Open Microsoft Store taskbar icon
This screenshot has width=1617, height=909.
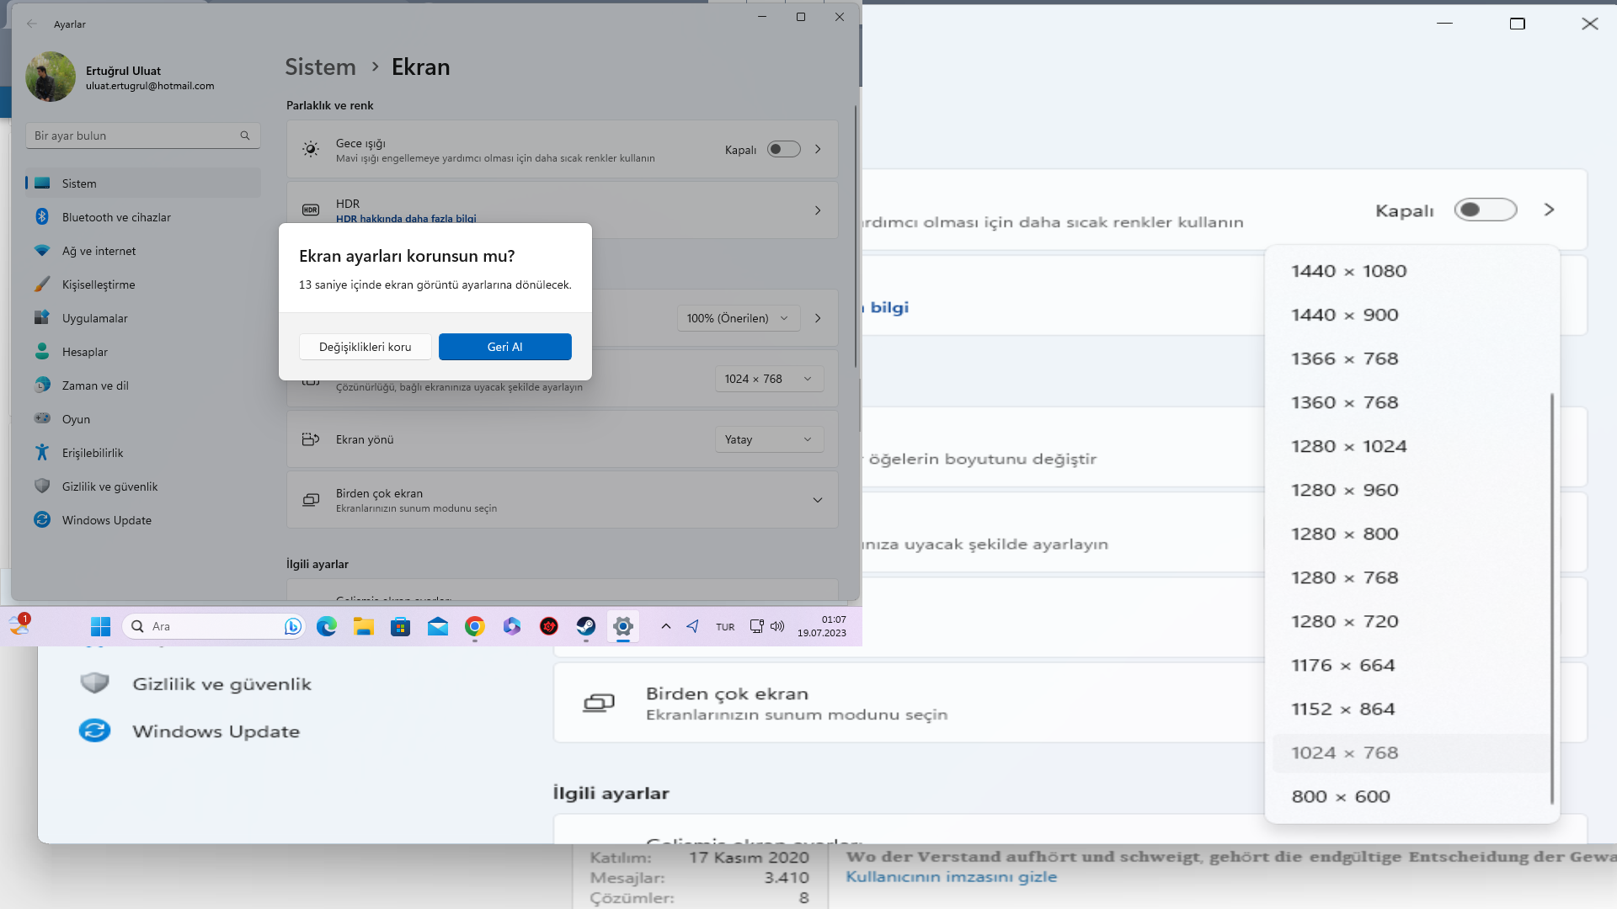pyautogui.click(x=401, y=626)
